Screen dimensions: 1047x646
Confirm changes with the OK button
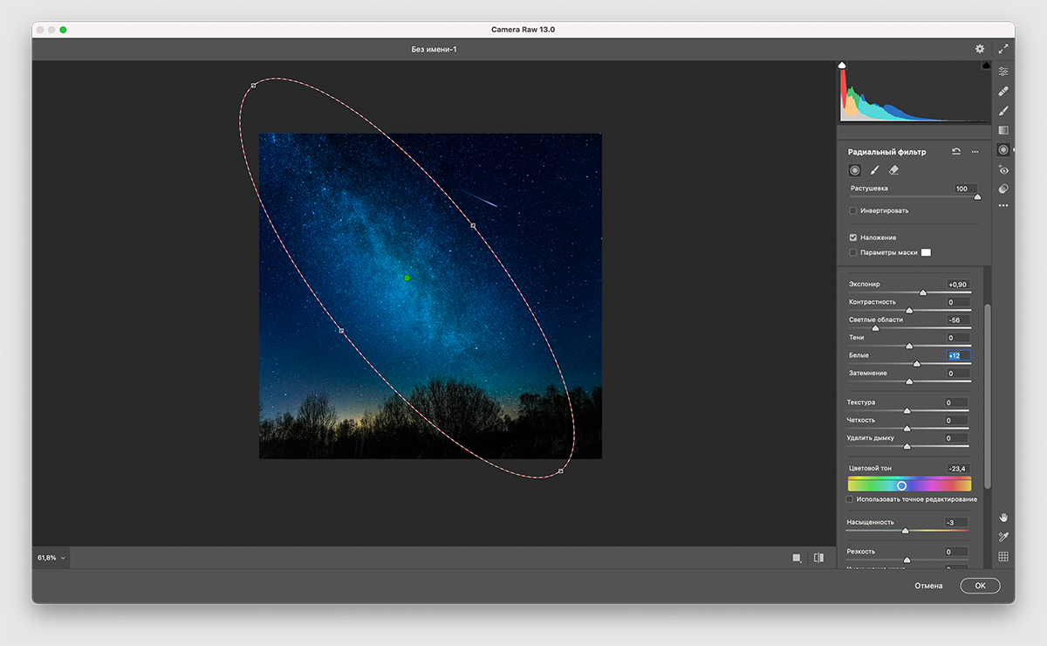click(x=980, y=586)
